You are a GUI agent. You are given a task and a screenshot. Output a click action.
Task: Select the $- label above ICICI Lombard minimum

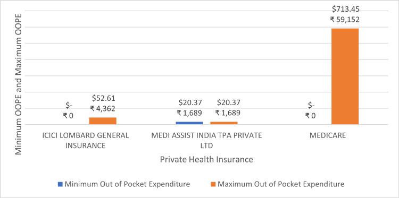coord(69,105)
